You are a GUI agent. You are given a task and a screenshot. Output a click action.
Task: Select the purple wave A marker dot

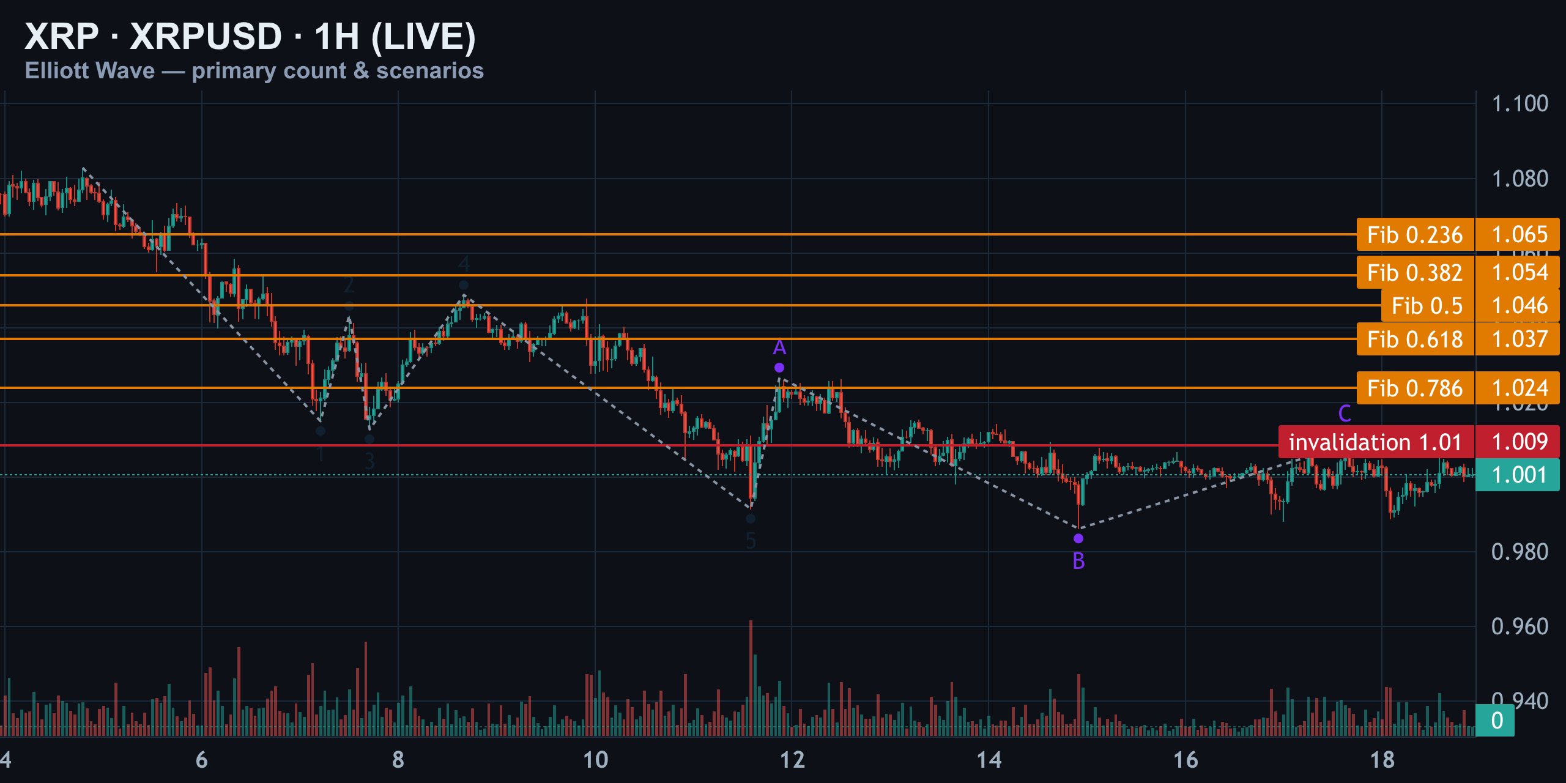pyautogui.click(x=779, y=368)
